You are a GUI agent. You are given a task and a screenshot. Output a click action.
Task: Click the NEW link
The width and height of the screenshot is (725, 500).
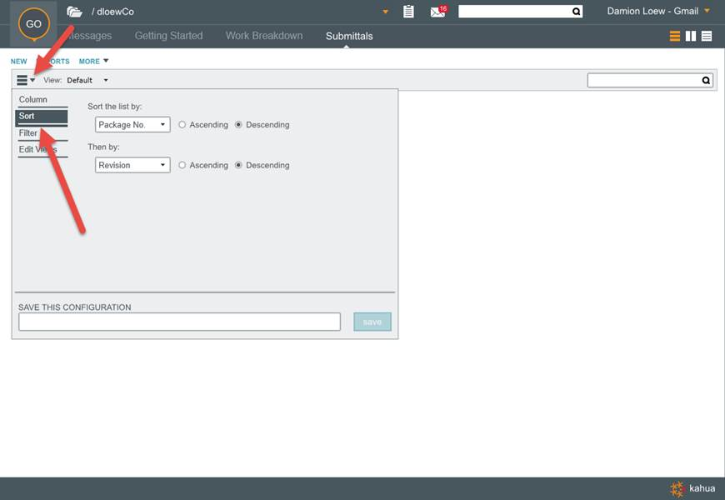pos(18,62)
